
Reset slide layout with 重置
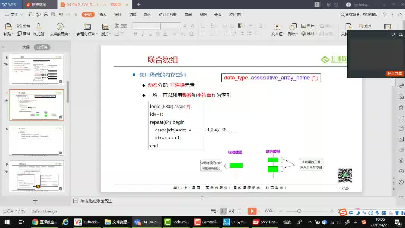tap(121, 26)
